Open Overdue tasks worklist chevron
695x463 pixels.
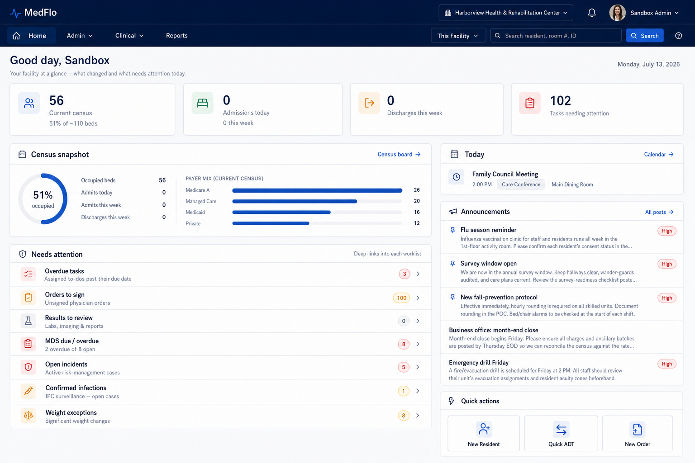pyautogui.click(x=418, y=274)
